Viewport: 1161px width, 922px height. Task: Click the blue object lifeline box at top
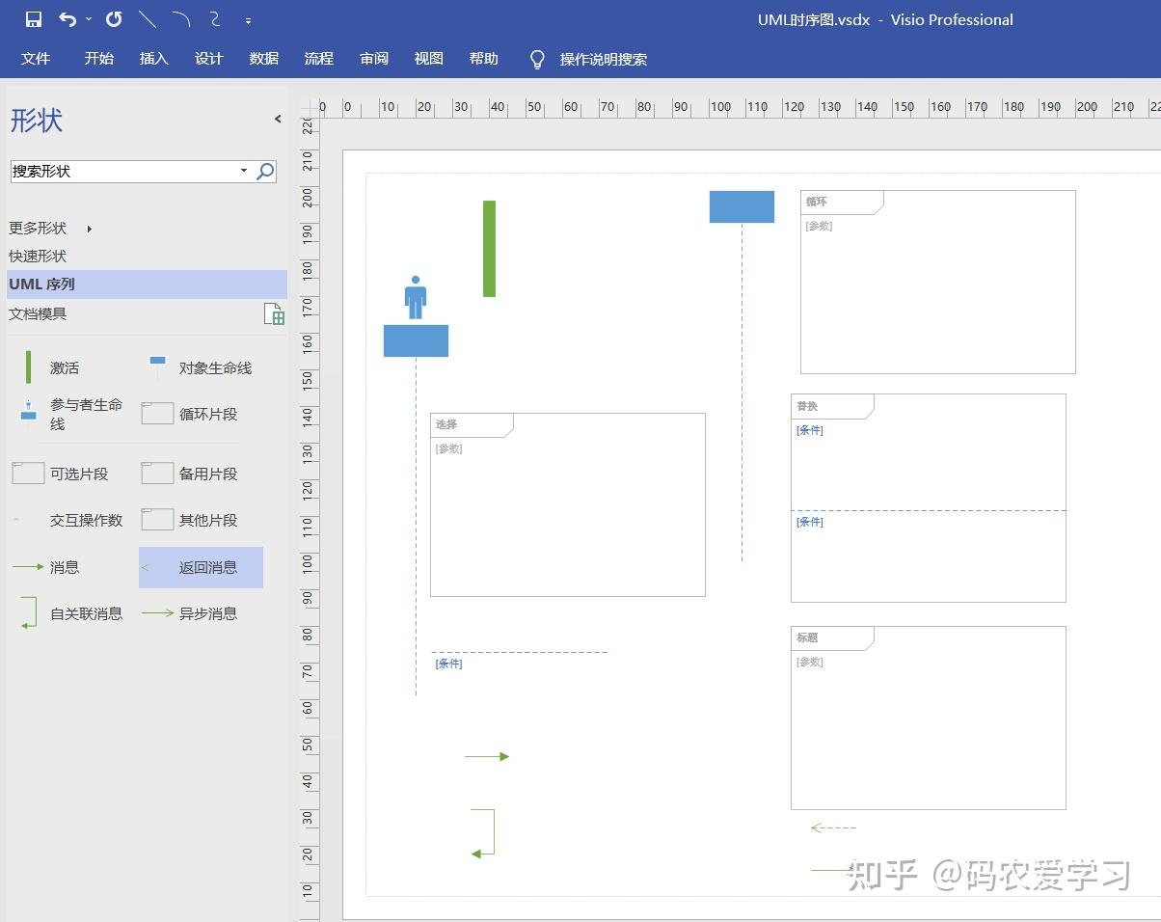[x=742, y=206]
